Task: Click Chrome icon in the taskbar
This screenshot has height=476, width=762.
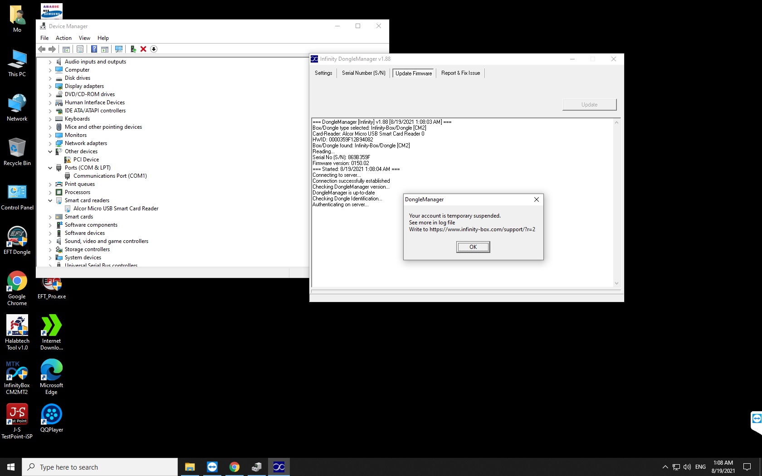Action: click(x=234, y=467)
